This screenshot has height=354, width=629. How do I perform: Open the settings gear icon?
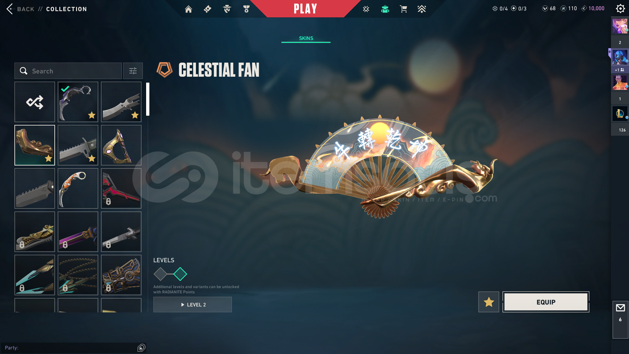point(620,9)
